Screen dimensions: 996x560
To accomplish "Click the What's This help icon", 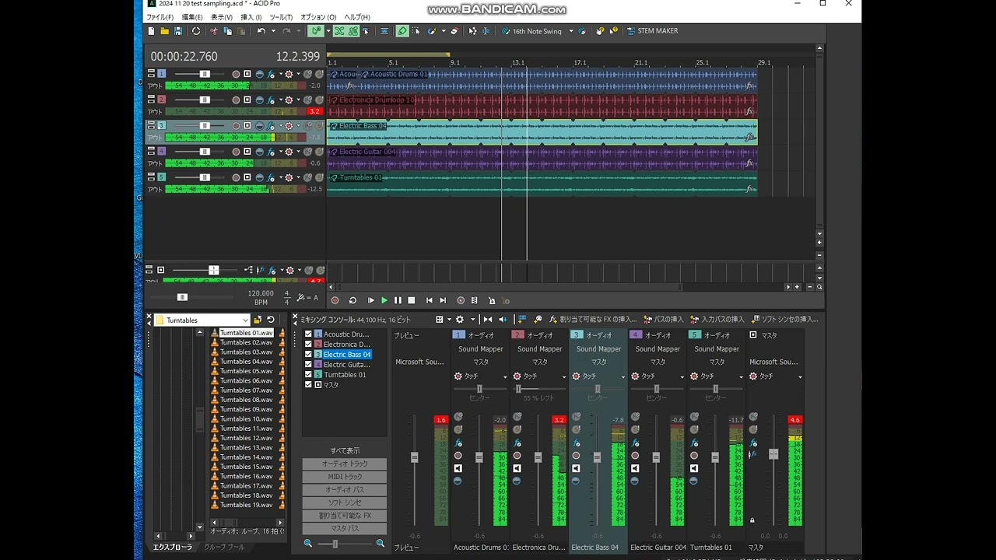I will coord(613,31).
